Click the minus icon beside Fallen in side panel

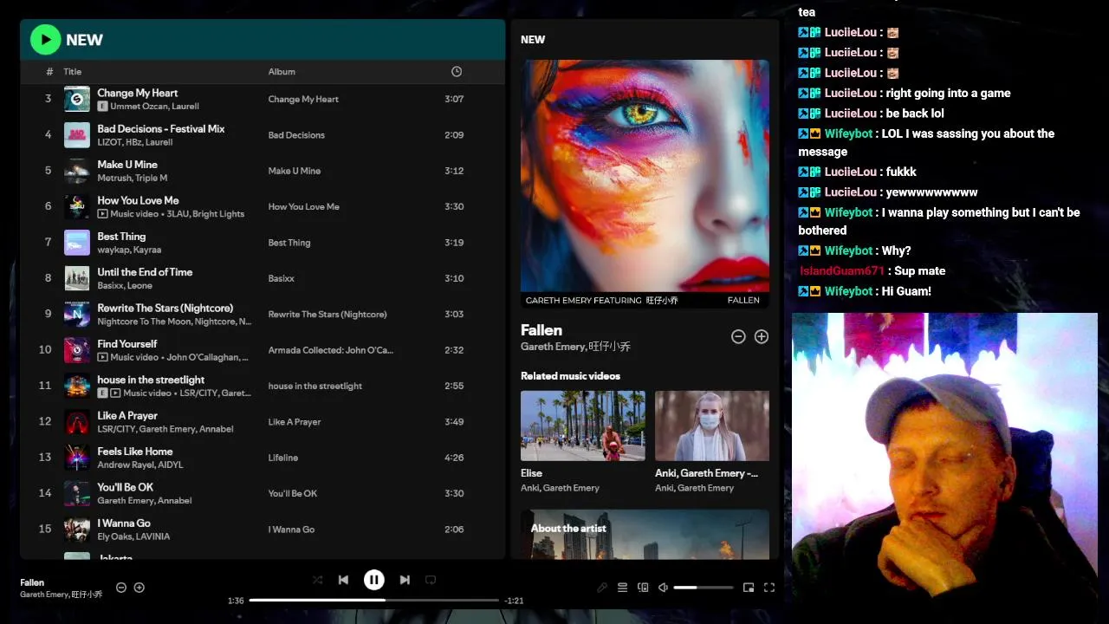click(x=738, y=336)
